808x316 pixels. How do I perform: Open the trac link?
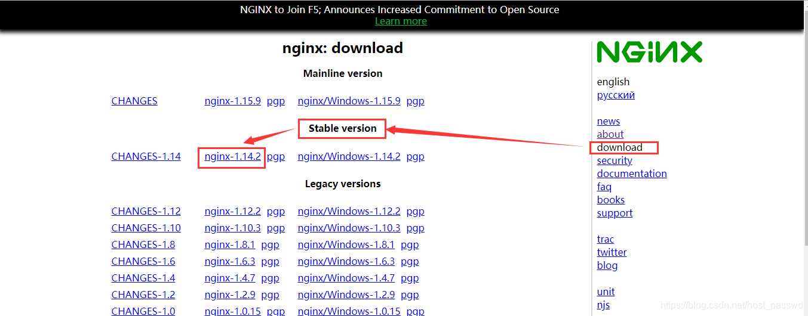click(606, 239)
